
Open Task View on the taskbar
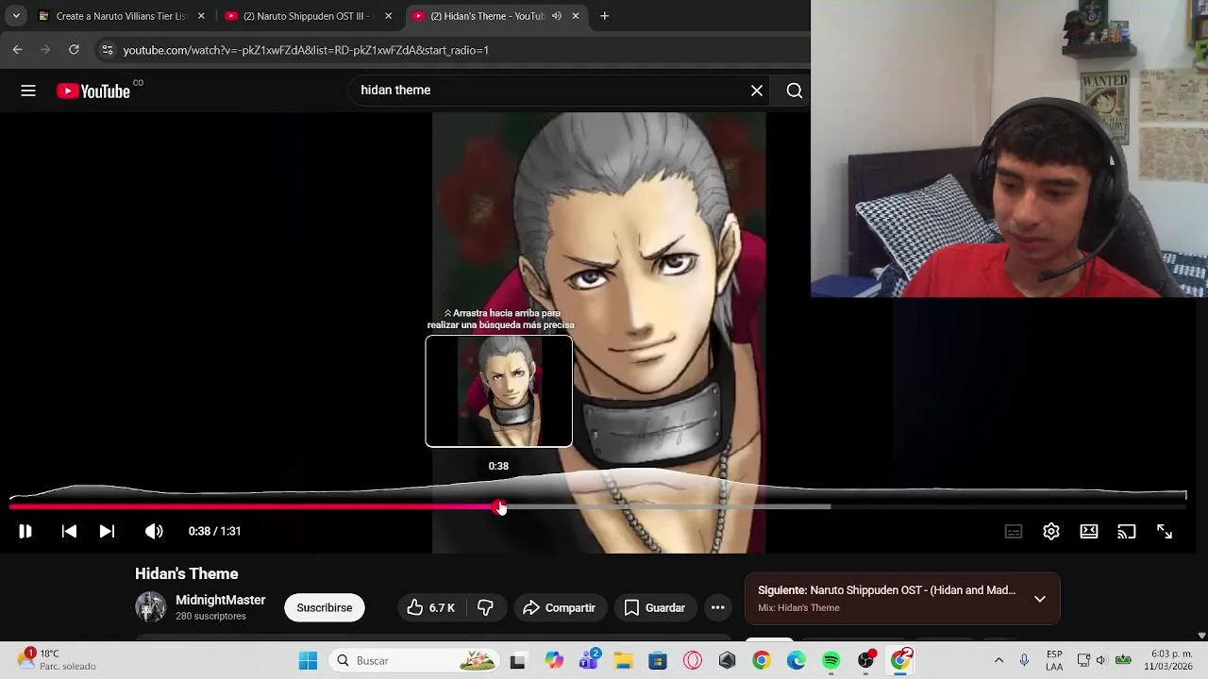[517, 661]
